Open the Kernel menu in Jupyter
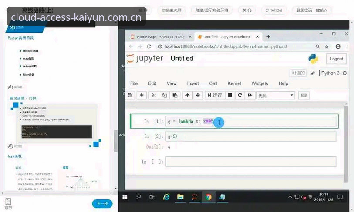The image size is (354, 212). [x=234, y=83]
